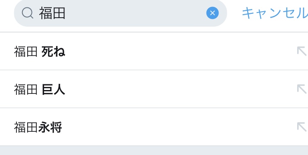
Task: Clear the search text with the X button
Action: [x=213, y=13]
